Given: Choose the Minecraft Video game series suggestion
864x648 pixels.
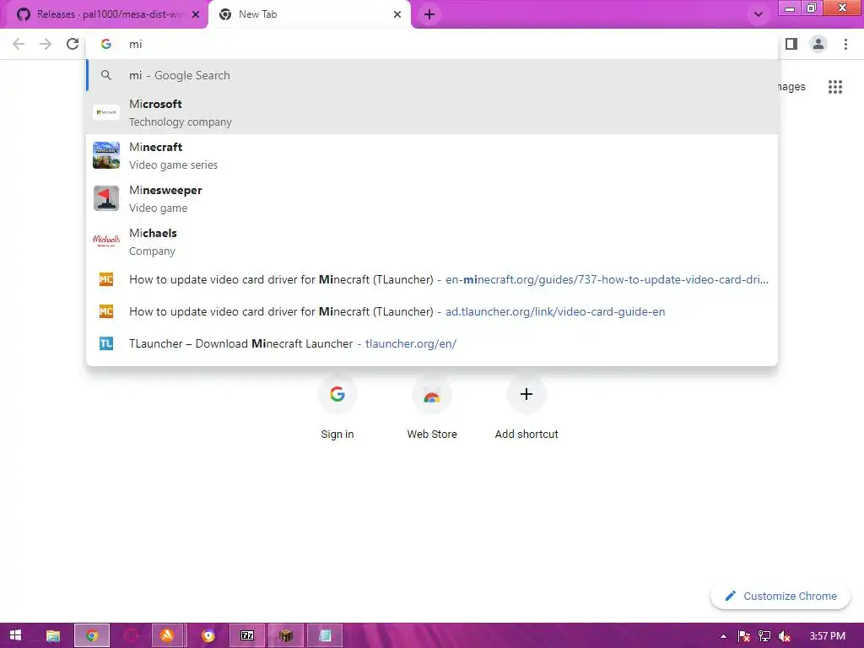Looking at the screenshot, I should (433, 155).
